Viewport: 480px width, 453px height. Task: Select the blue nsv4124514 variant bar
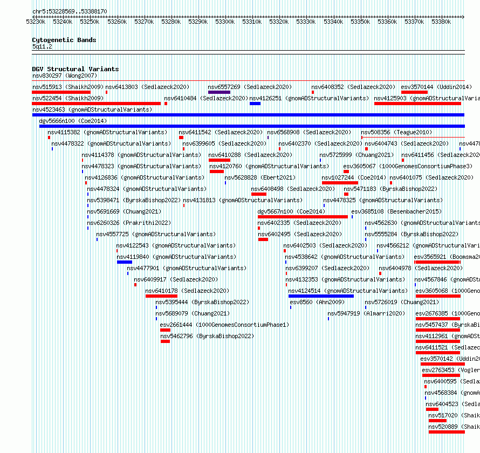(321, 296)
